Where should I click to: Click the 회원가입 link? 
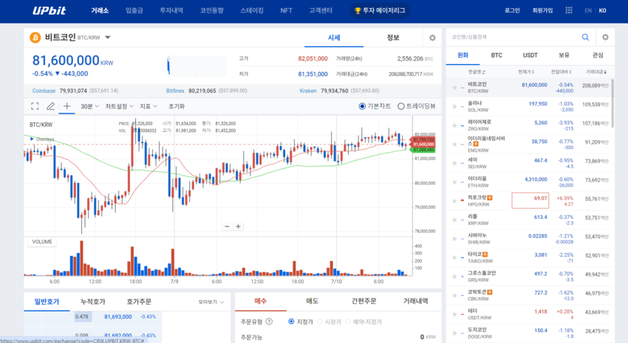[x=542, y=10]
